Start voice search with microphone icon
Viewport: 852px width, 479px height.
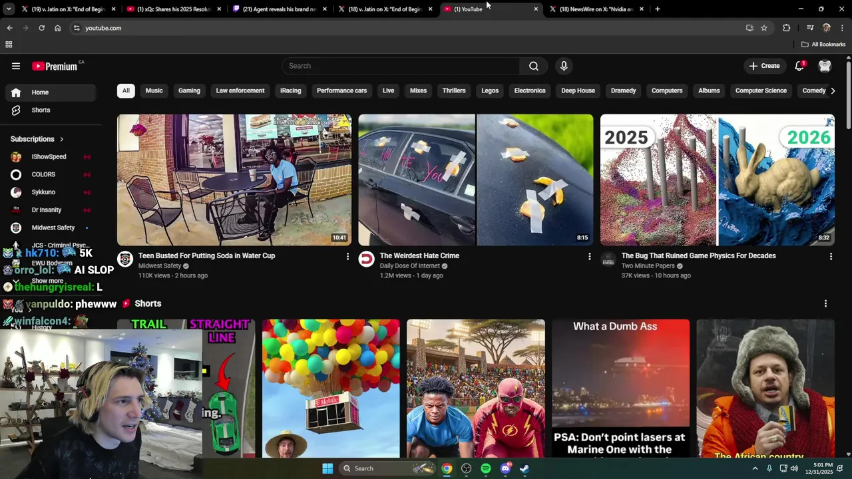[564, 66]
